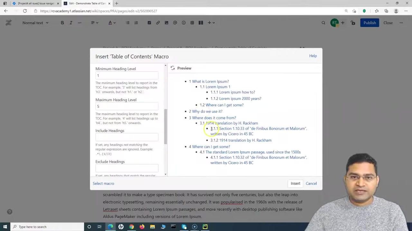Toggle italic formatting in editor toolbar
Screen dimensions: 412x231
(x=71, y=23)
